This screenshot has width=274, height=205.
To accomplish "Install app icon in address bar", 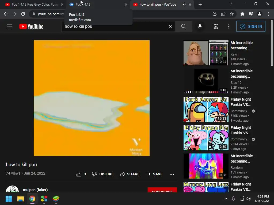I will pos(214,14).
